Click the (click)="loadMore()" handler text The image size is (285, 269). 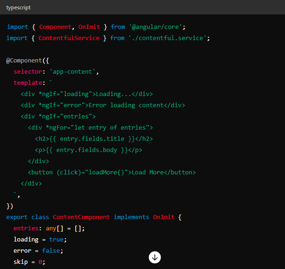click(92, 172)
